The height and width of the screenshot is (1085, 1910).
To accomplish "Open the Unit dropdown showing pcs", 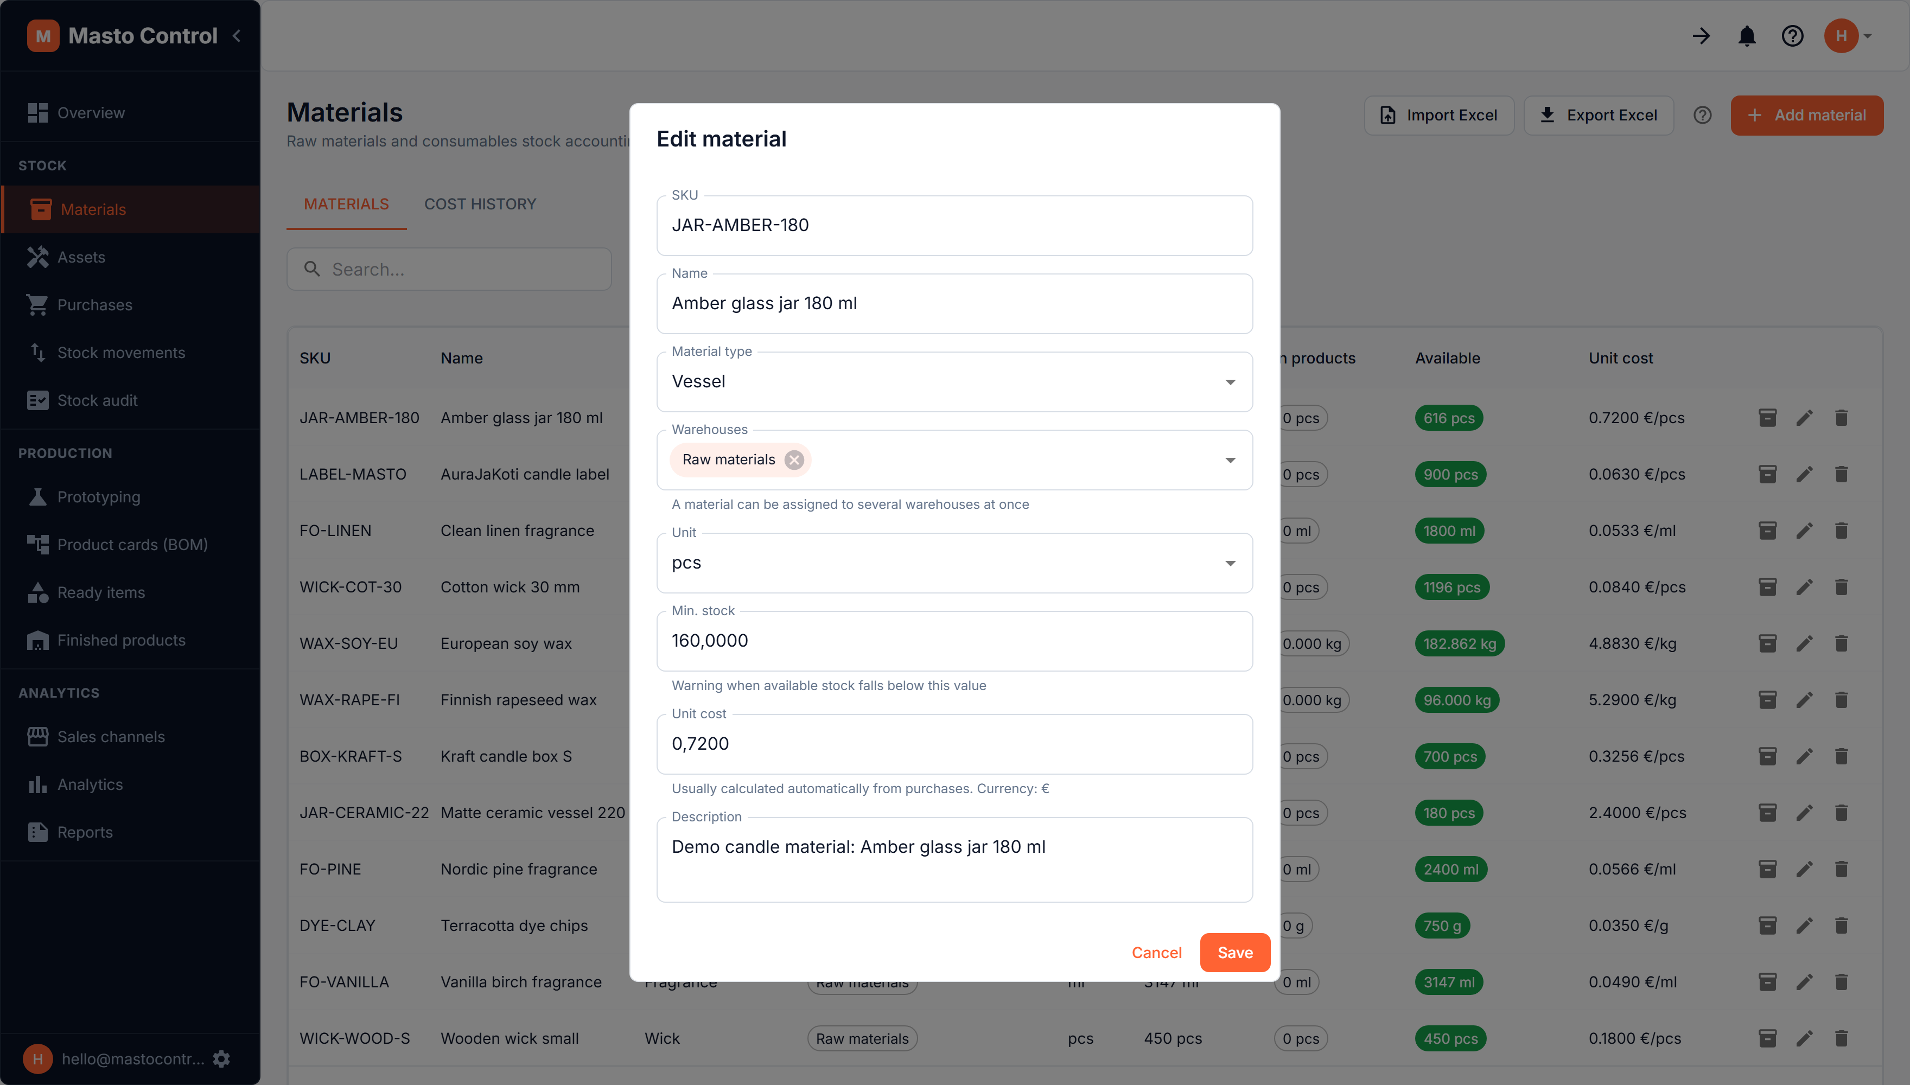I will [x=954, y=563].
